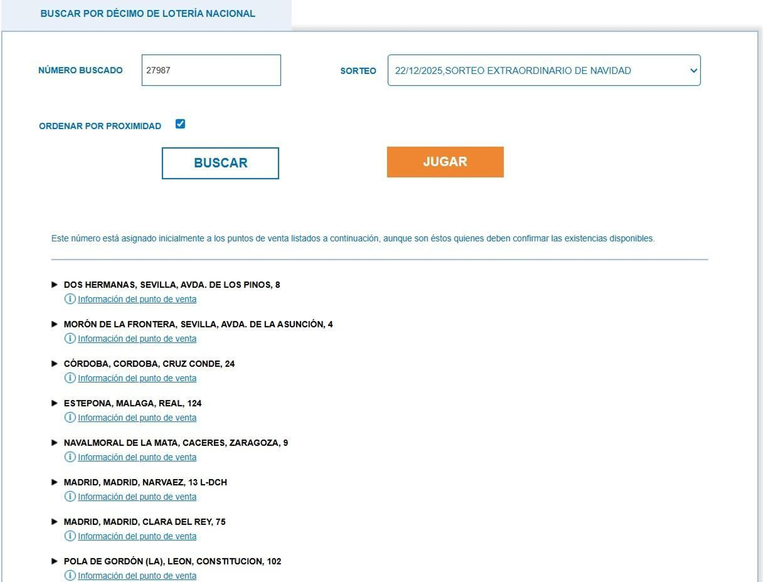Expand the Estepona, Malaga, Real 124 arrow

coord(54,403)
